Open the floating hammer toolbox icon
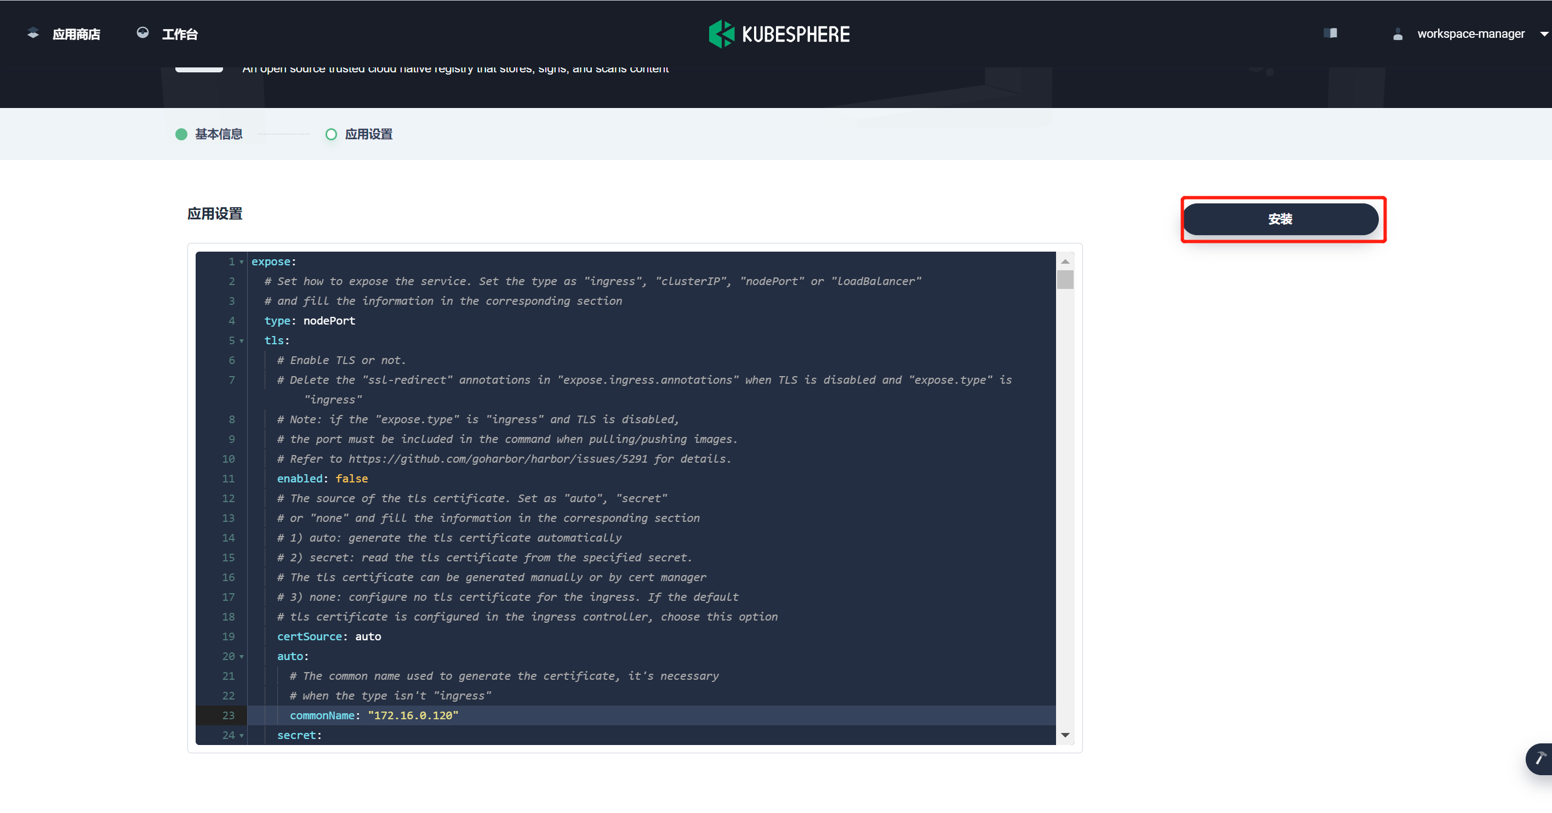This screenshot has height=813, width=1552. pos(1540,758)
